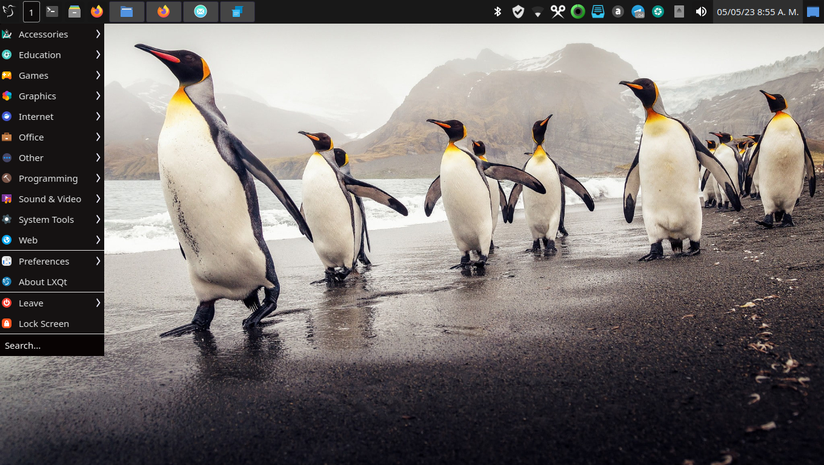
Task: Select About LXQt menu entry
Action: [44, 282]
